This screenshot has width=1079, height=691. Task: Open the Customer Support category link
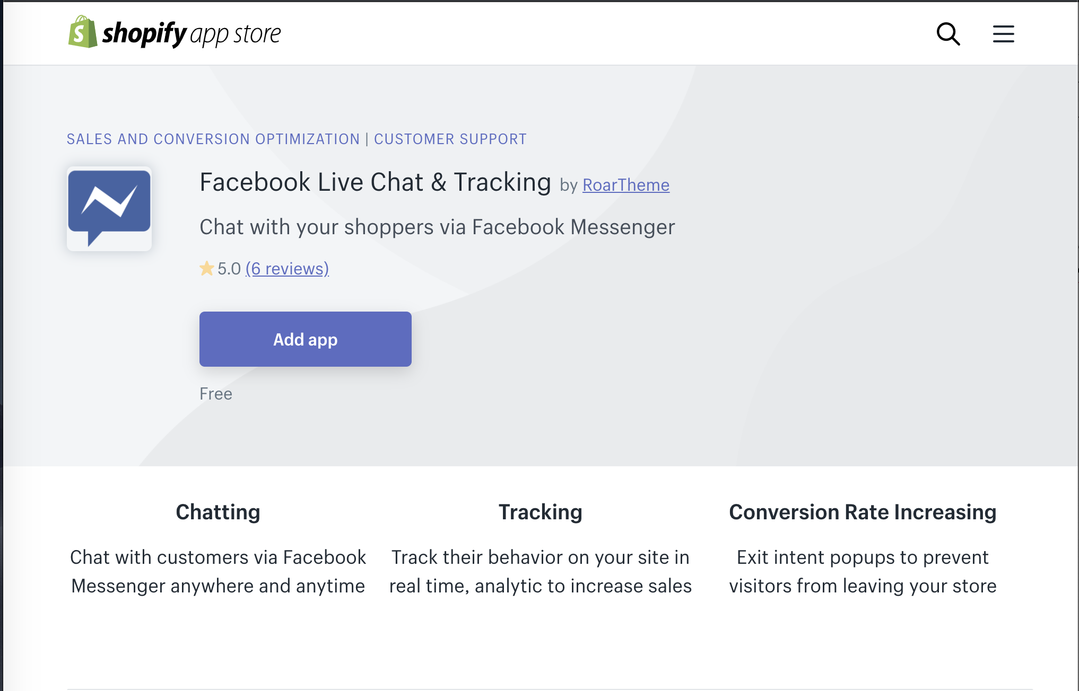point(450,139)
